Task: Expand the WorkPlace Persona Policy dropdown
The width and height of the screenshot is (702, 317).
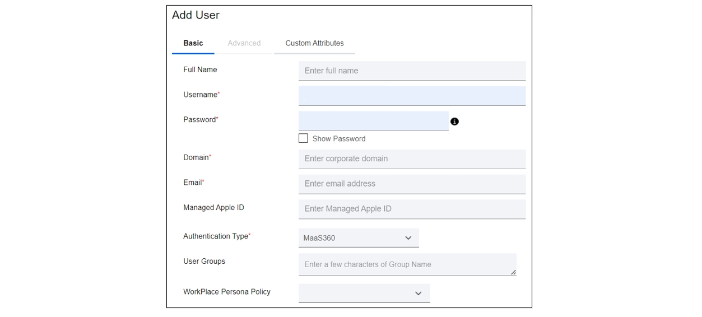Action: coord(364,293)
